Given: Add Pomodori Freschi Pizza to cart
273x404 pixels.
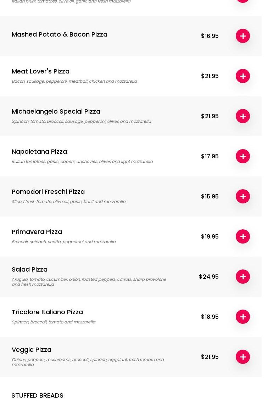Looking at the screenshot, I should pos(243,196).
